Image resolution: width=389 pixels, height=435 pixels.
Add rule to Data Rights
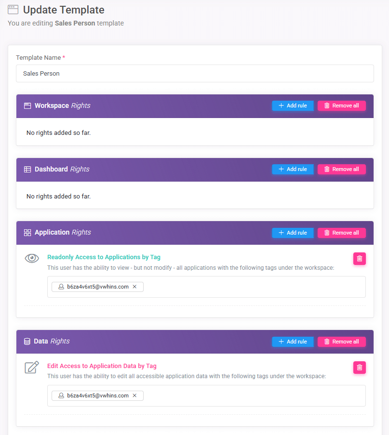coord(293,342)
